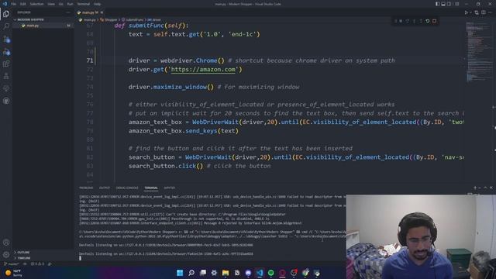Close the bottom panel

[x=491, y=188]
